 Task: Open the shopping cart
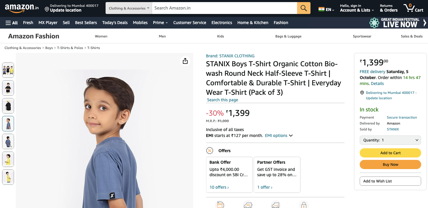click(x=413, y=8)
